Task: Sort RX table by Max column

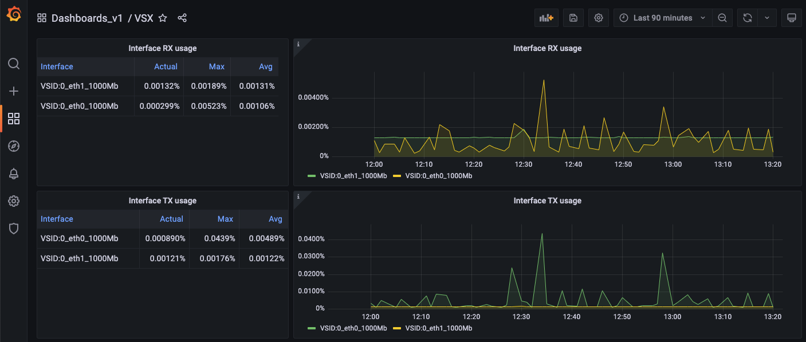Action: pos(217,66)
